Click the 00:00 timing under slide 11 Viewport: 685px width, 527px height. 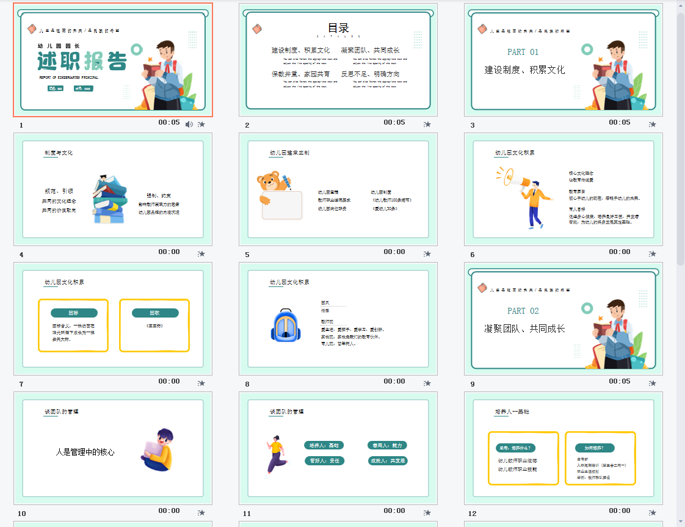[394, 511]
